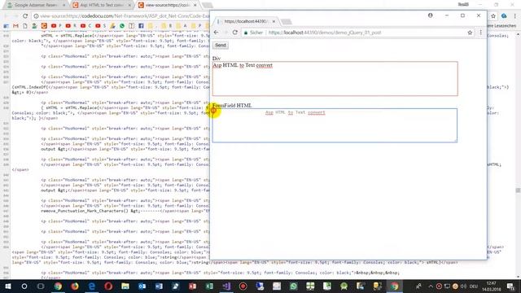Open WhatsApp from the taskbar

pyautogui.click(x=293, y=286)
